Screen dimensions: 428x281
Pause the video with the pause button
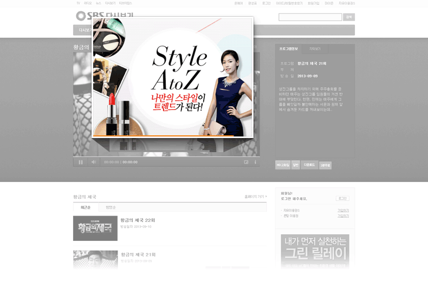81,162
